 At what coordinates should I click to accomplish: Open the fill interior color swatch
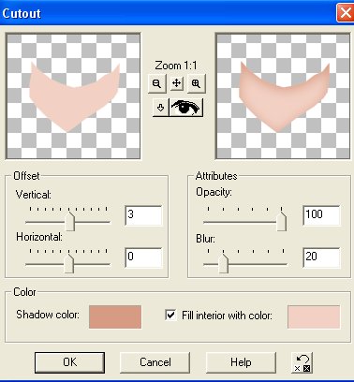coord(314,316)
